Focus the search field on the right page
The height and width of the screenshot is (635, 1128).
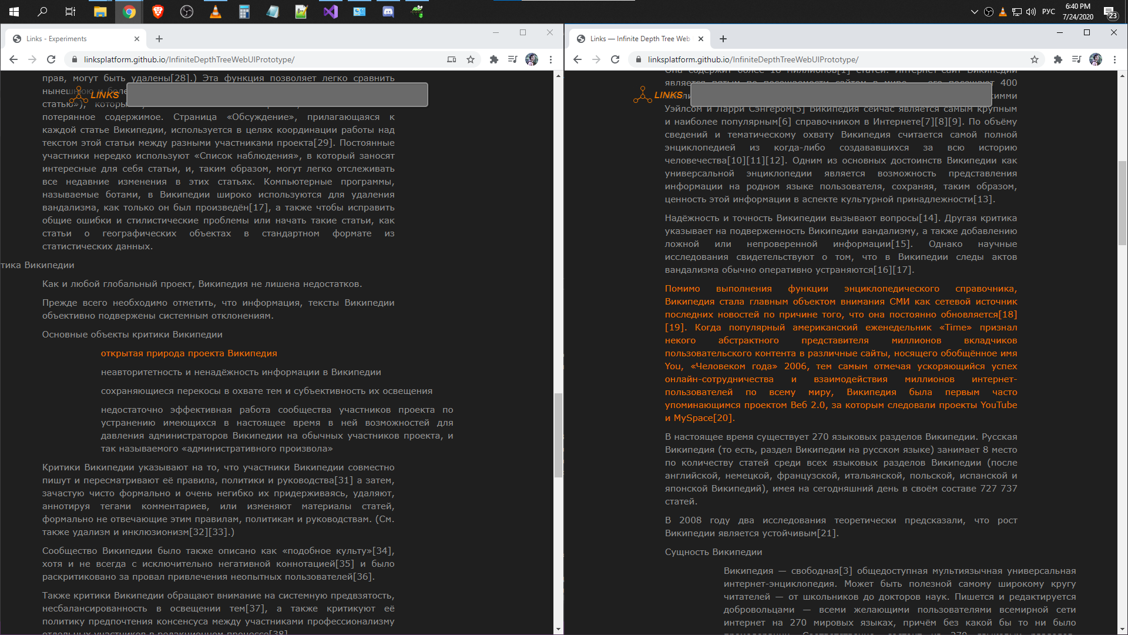click(841, 95)
